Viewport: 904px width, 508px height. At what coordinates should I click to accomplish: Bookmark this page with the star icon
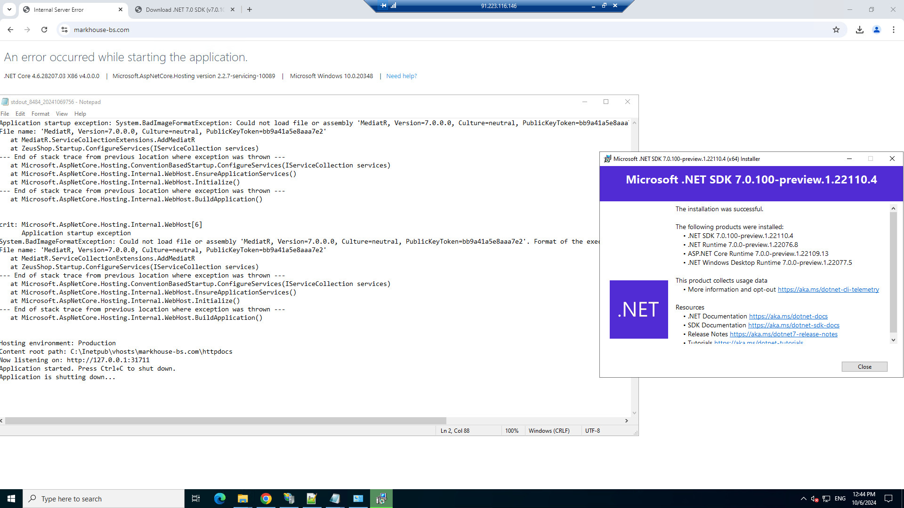point(836,30)
